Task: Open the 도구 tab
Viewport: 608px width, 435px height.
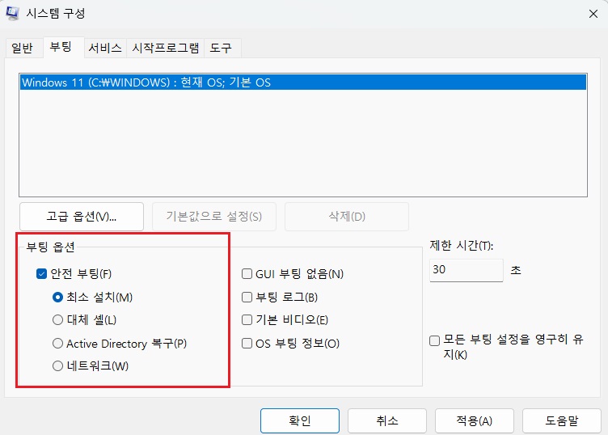Action: (x=221, y=48)
